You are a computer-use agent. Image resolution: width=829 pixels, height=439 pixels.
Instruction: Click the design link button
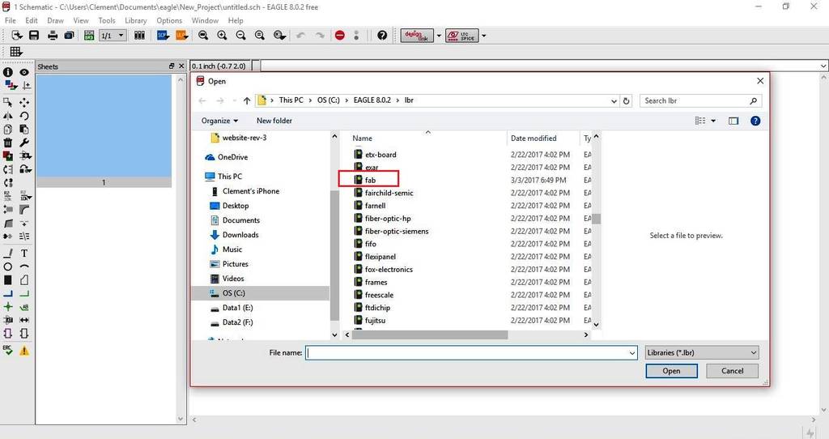click(417, 36)
